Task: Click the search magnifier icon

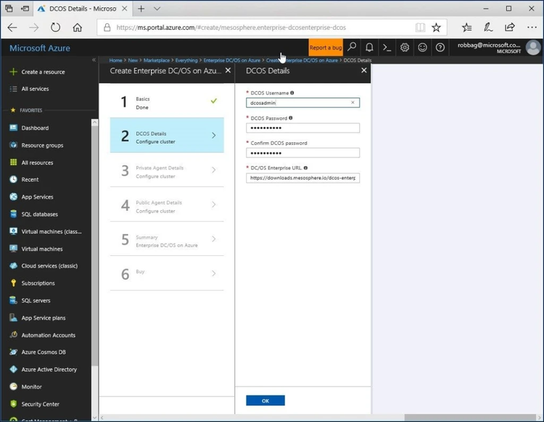Action: point(352,47)
